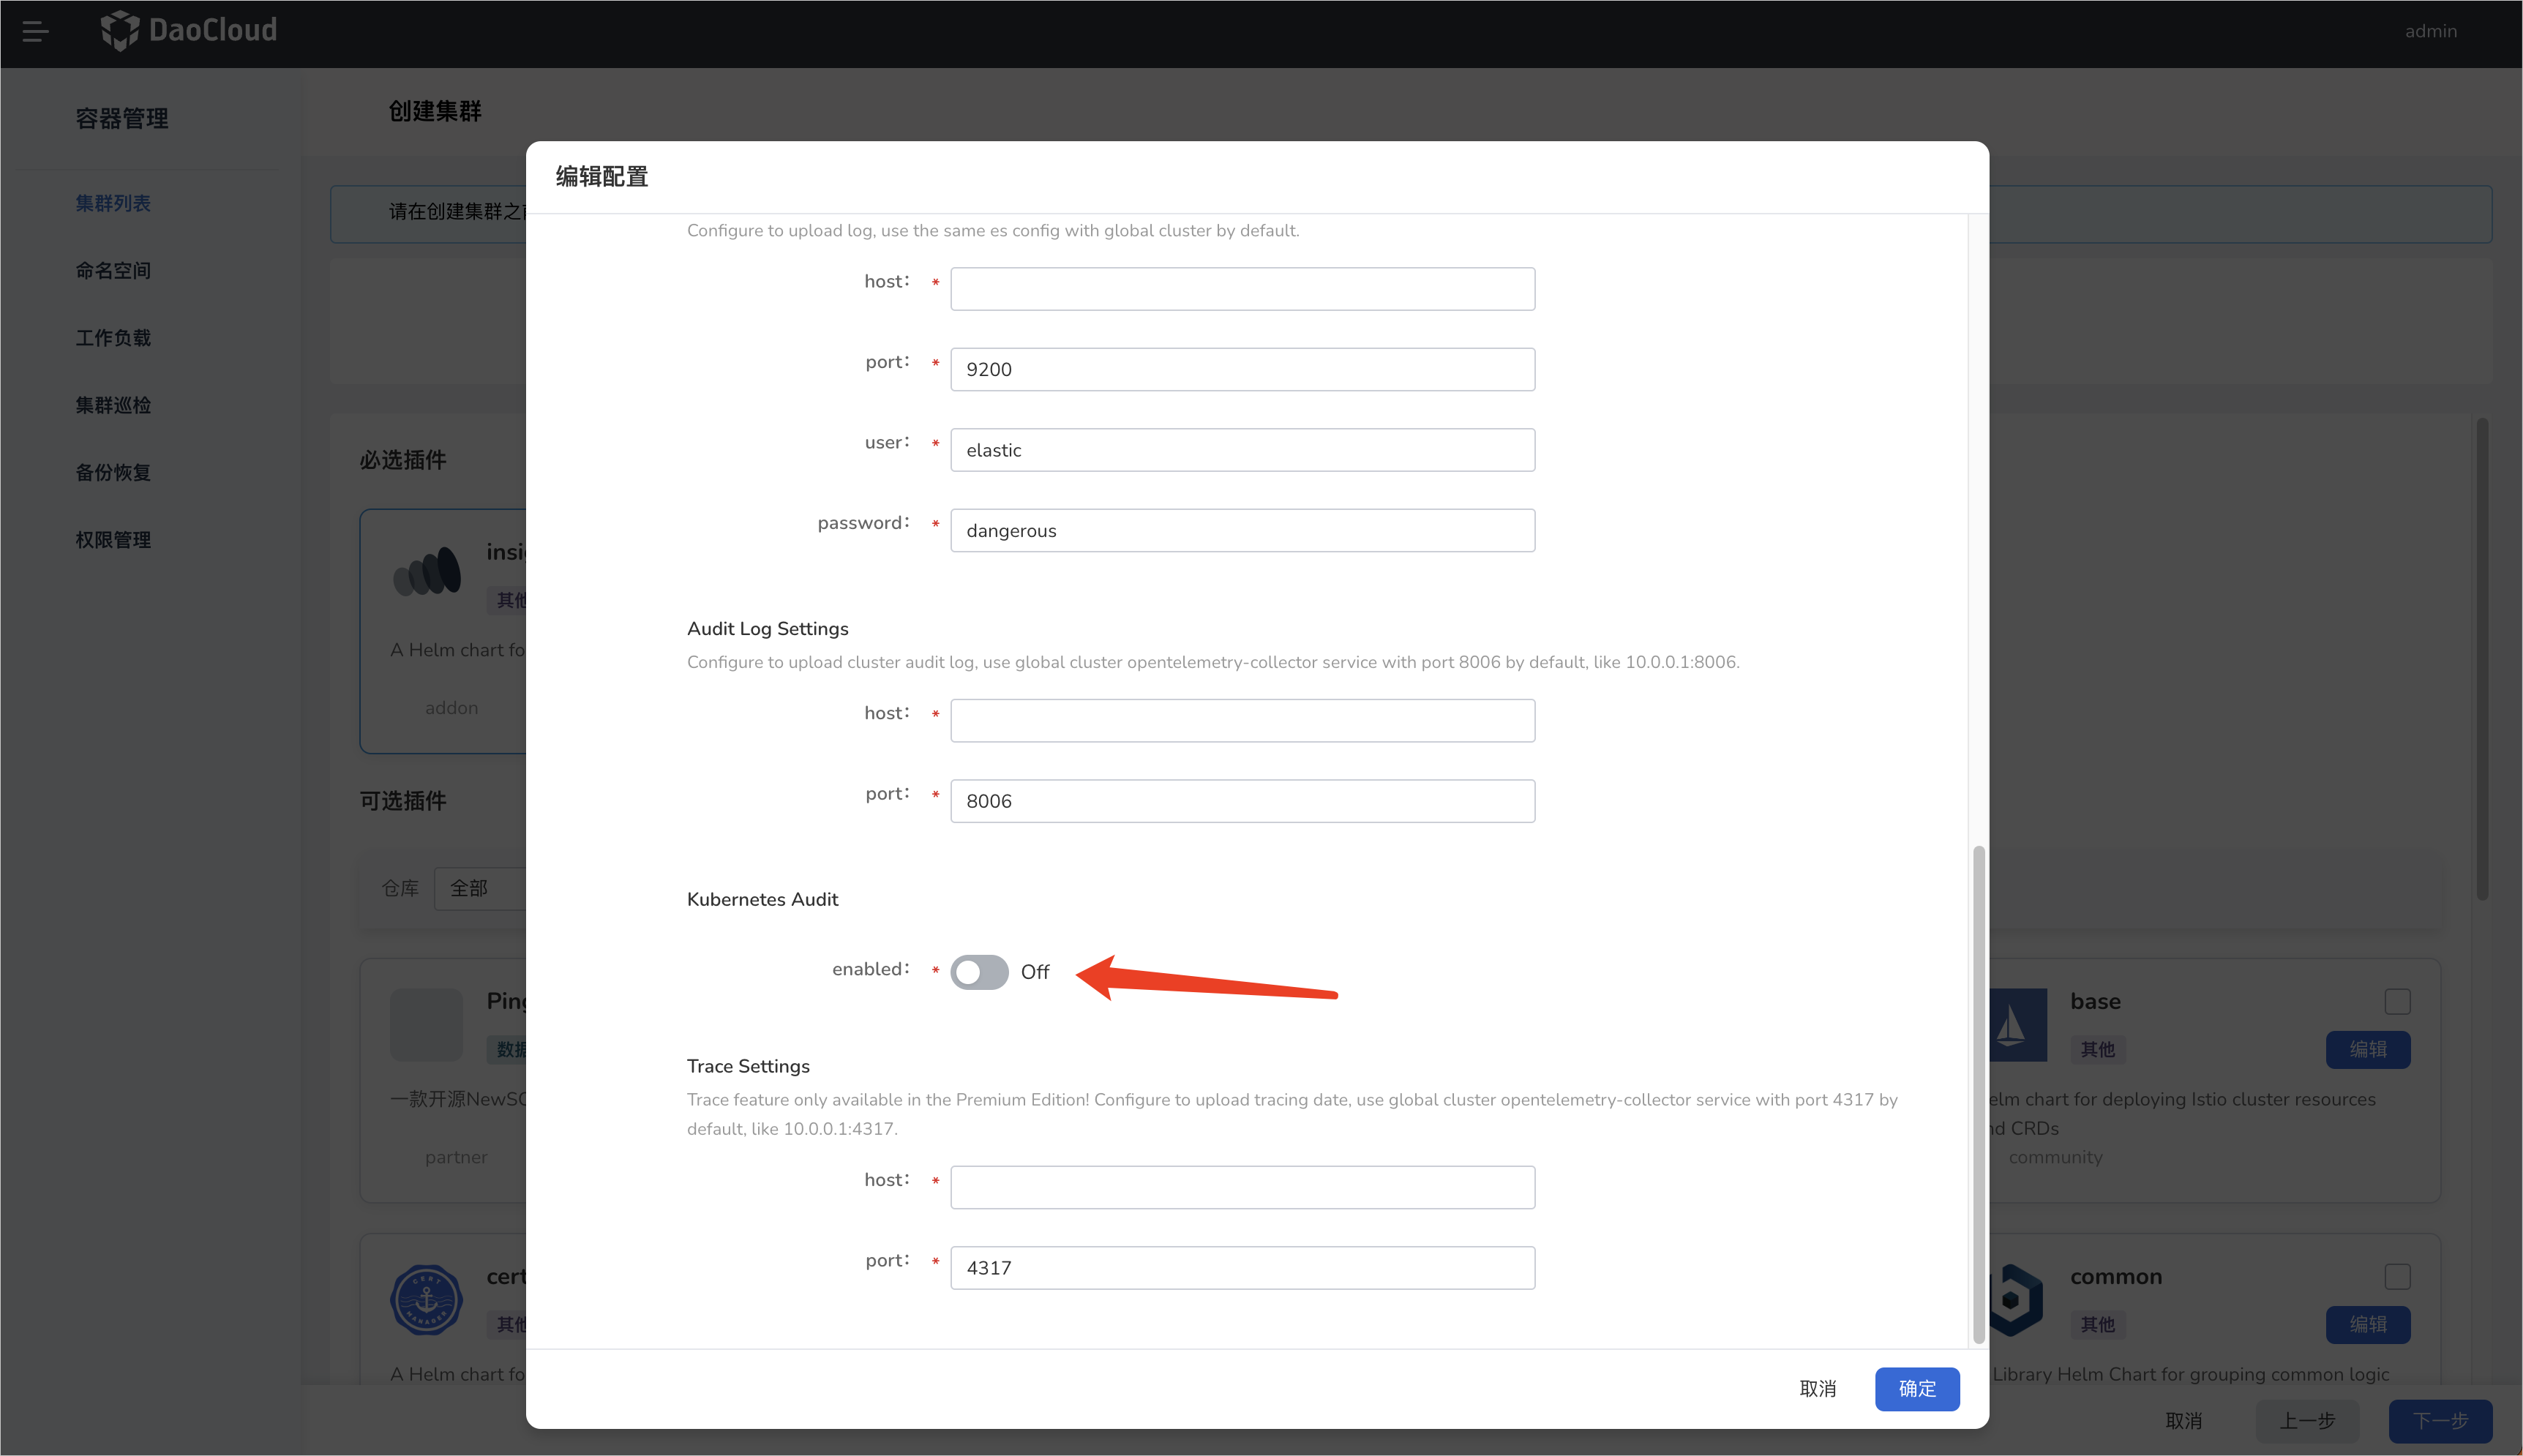The image size is (2523, 1456).
Task: Open the hamburger navigation menu
Action: (x=35, y=32)
